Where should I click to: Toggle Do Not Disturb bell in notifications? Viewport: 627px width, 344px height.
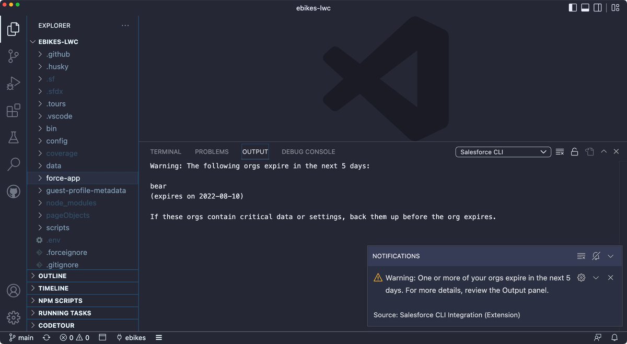[x=596, y=256]
